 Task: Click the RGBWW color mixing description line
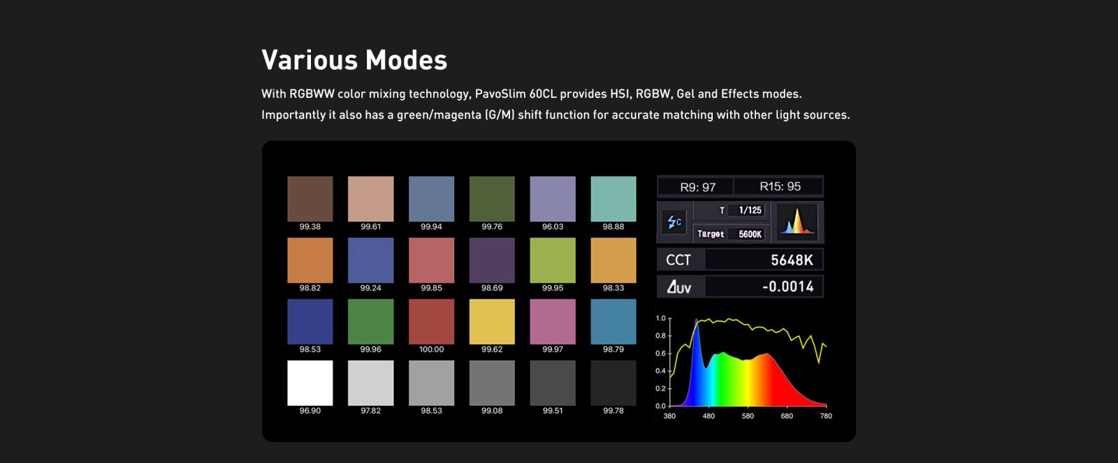tap(531, 94)
